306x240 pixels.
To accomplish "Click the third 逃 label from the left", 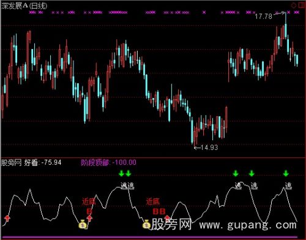I will (x=238, y=186).
